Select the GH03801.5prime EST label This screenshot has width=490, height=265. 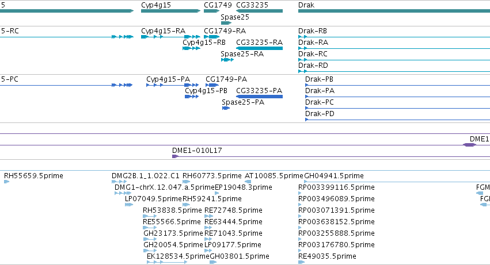tap(240, 256)
